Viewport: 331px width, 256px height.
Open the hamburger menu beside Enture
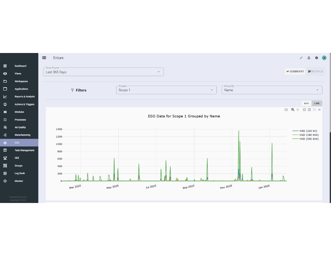[44, 58]
